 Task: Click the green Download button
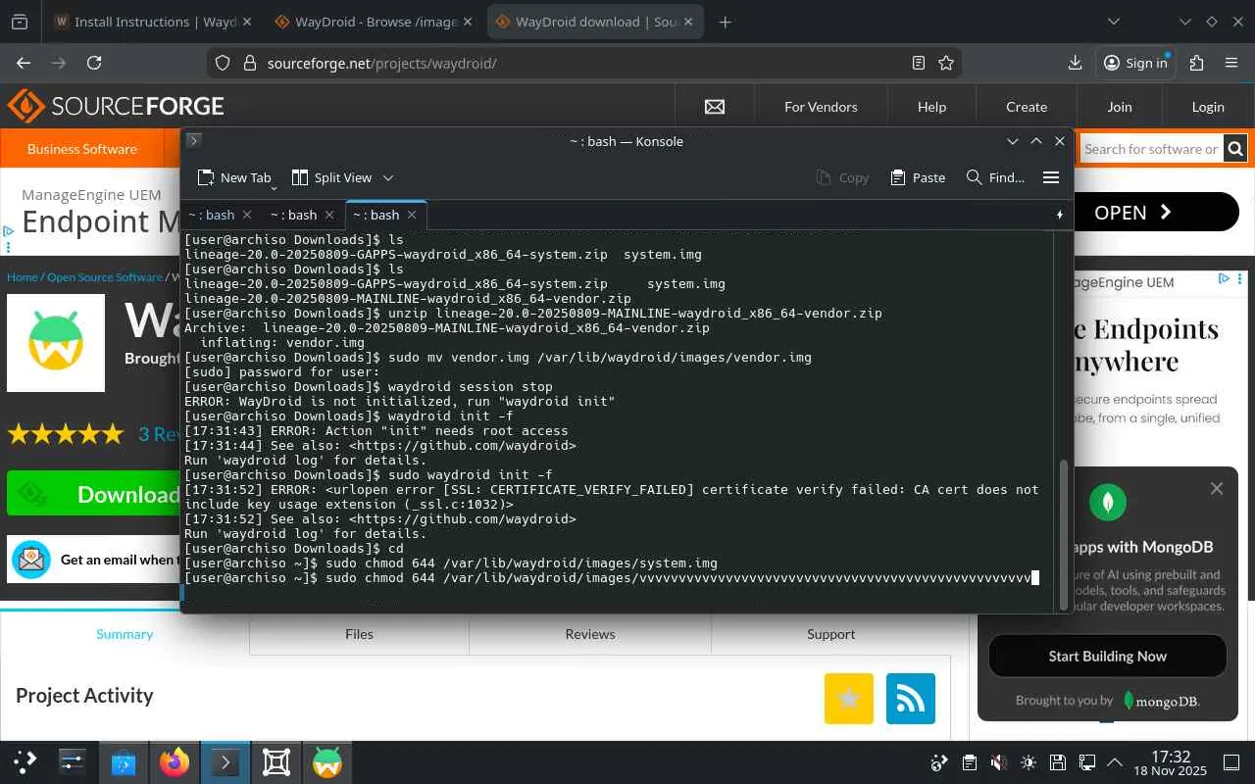(x=94, y=494)
